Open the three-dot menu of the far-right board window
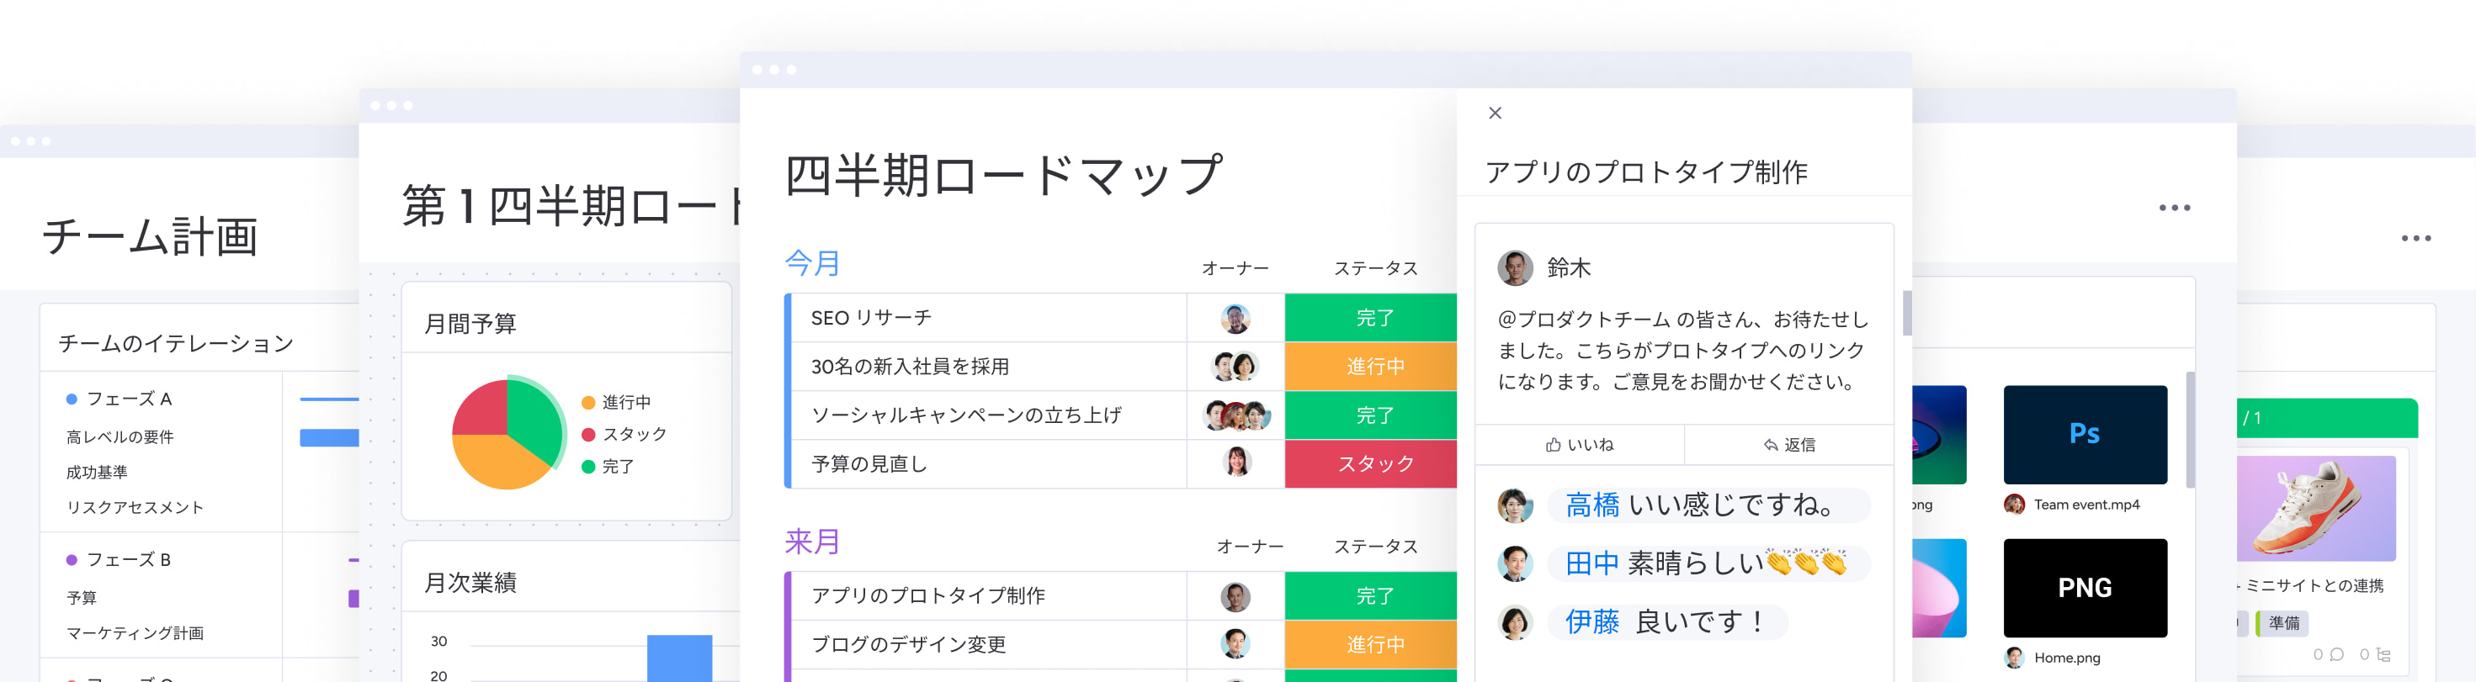This screenshot has height=682, width=2476. pos(2415,238)
